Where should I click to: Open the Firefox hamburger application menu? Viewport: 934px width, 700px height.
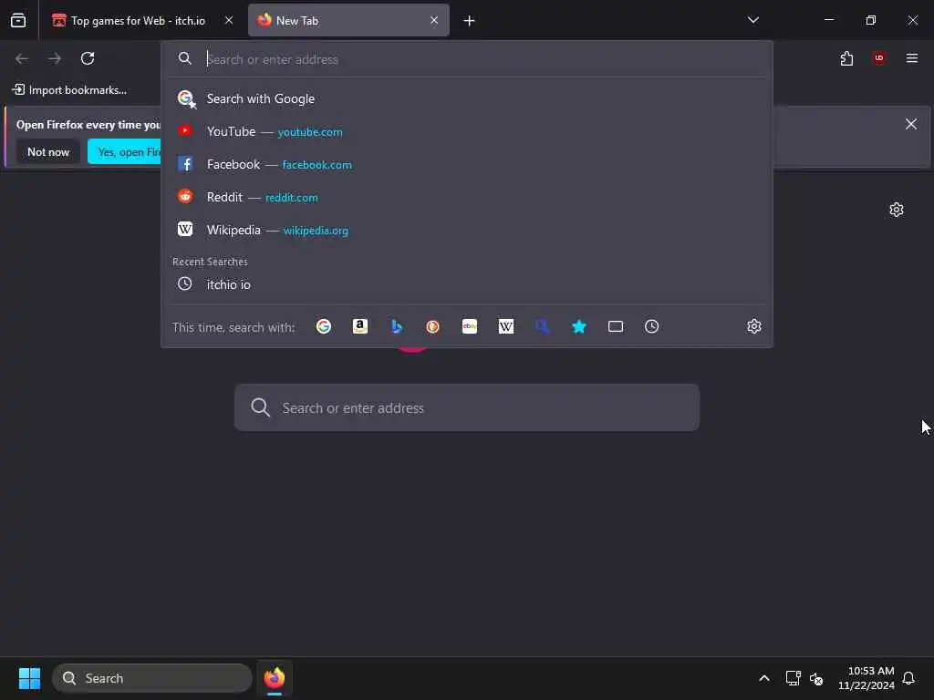click(912, 58)
